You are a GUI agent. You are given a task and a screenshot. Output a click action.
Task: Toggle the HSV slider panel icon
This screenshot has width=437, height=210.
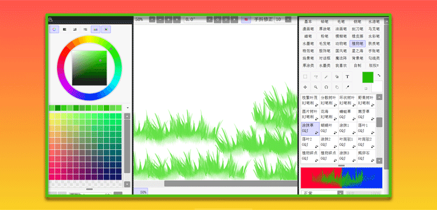pyautogui.click(x=75, y=29)
